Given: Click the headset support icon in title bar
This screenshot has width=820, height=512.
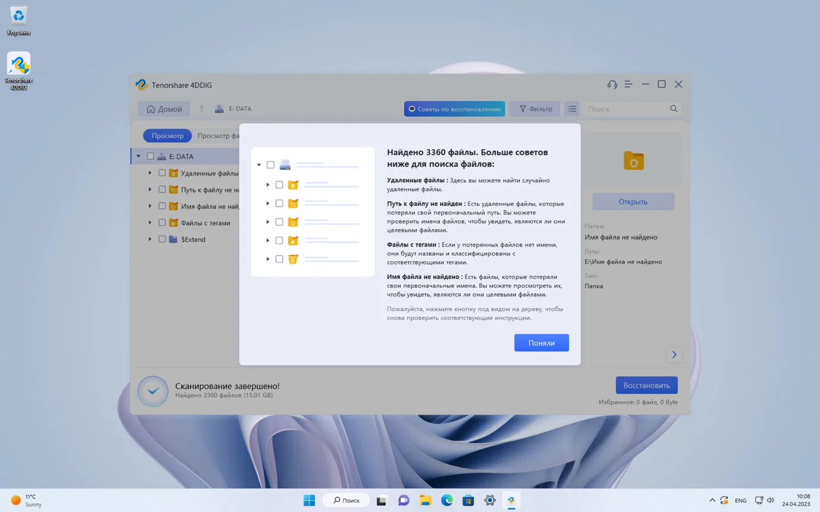Looking at the screenshot, I should click(x=612, y=84).
